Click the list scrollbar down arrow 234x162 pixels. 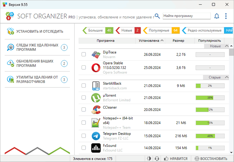tap(231, 152)
